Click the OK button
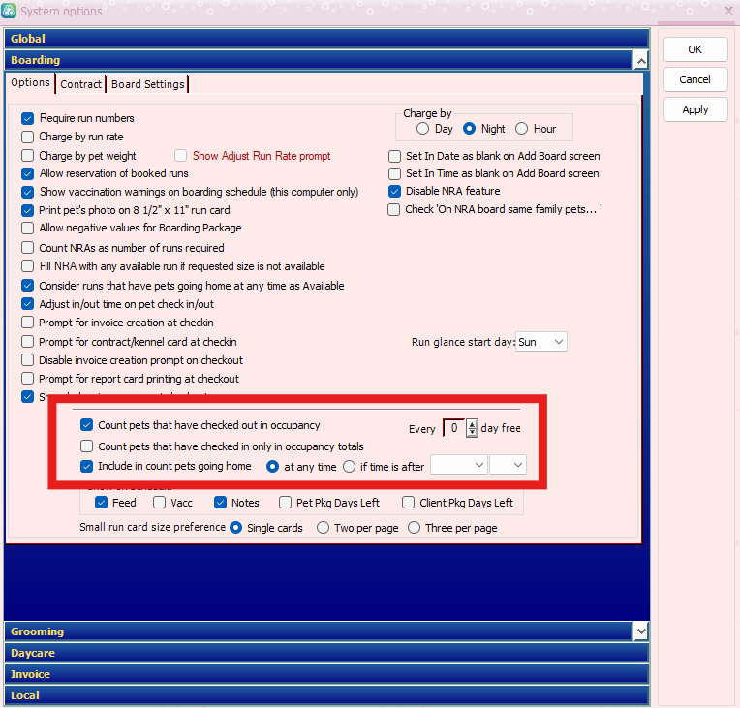 [695, 49]
